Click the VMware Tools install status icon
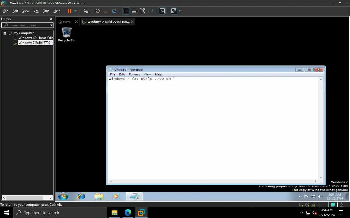This screenshot has height=218, width=350. point(342,205)
